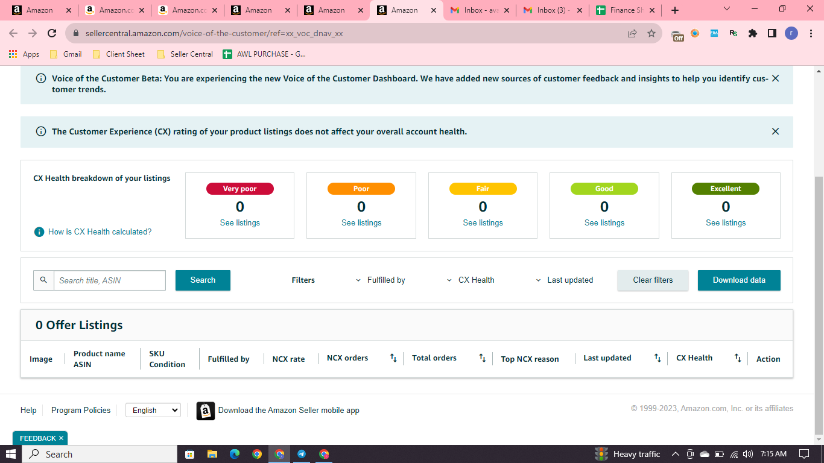Dismiss the CX rating account health banner
Viewport: 824px width, 463px height.
click(x=776, y=131)
